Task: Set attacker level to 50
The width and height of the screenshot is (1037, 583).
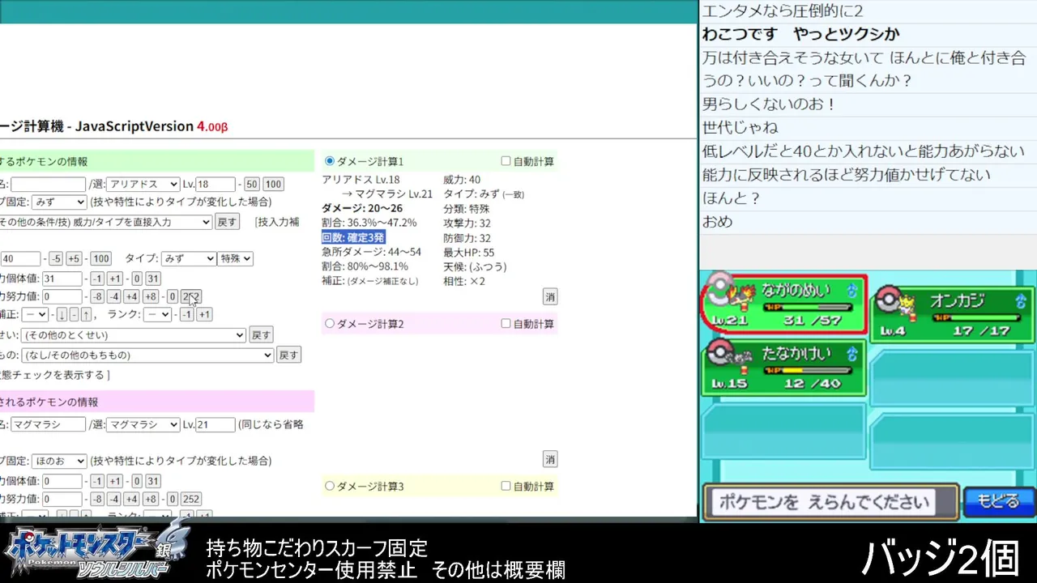Action: [251, 185]
